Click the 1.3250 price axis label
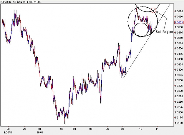Image resolution: width=184 pixels, height=135 pixels. (x=179, y=101)
